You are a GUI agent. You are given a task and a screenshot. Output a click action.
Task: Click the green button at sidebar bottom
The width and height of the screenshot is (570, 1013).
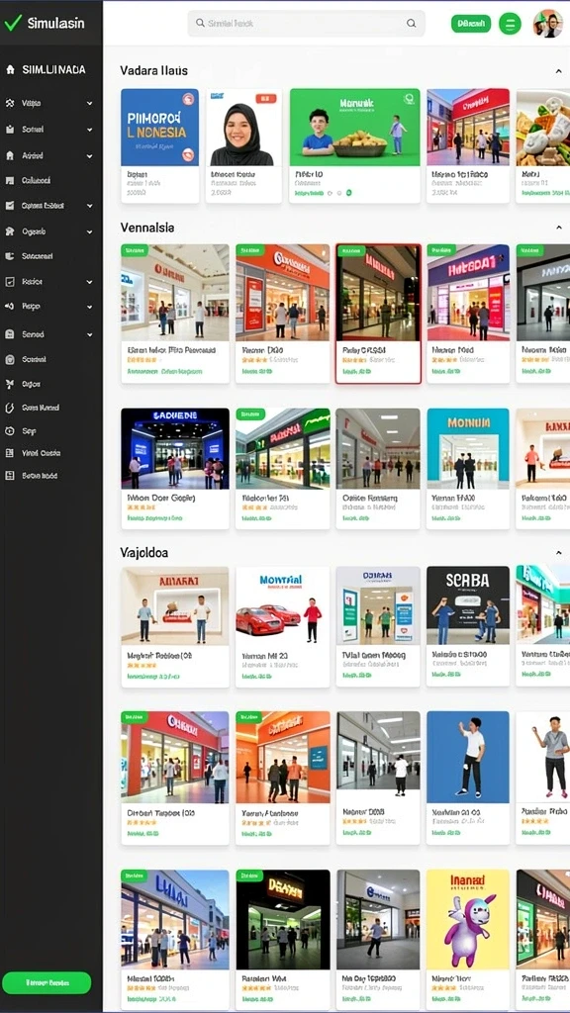click(47, 982)
